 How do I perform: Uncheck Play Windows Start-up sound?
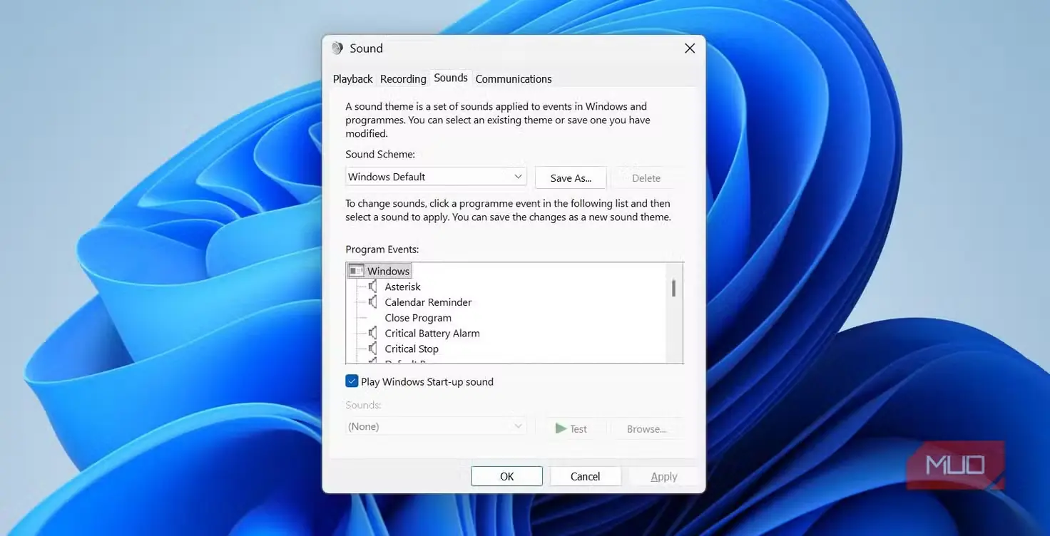(352, 381)
